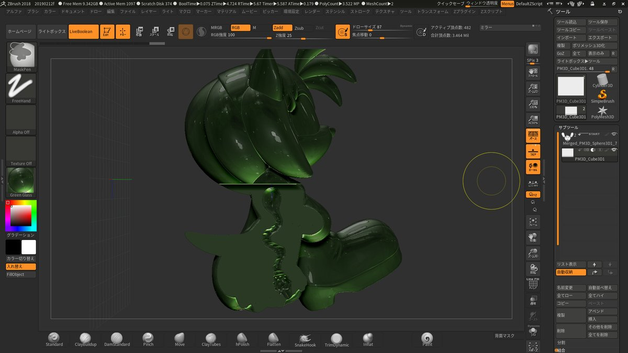This screenshot has height=353, width=628.
Task: Activate the Edit mode button
Action: [x=107, y=32]
